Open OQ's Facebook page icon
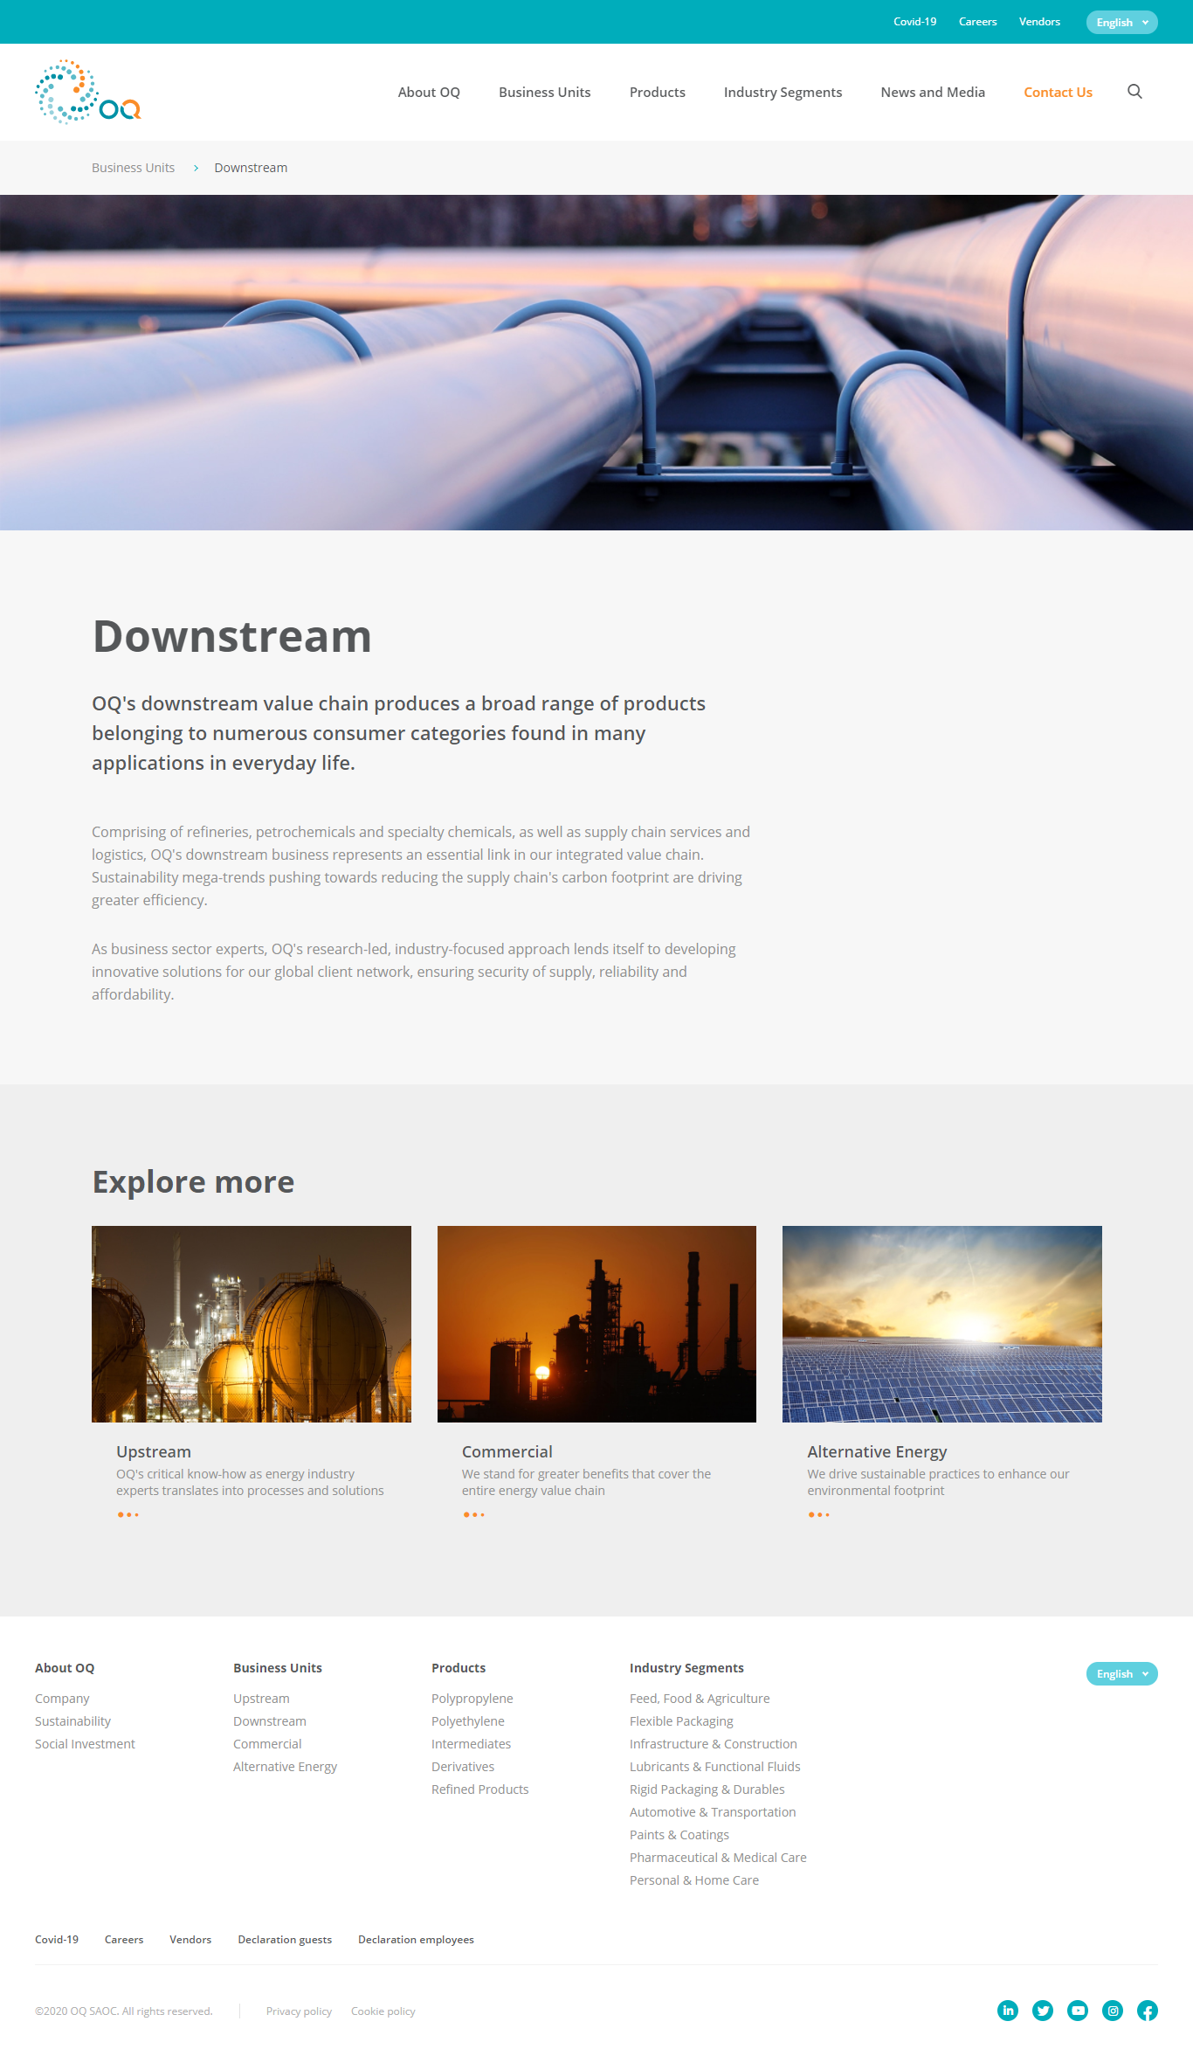This screenshot has width=1193, height=2056. pyautogui.click(x=1148, y=2011)
